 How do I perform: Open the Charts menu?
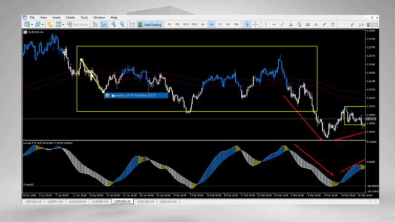tap(70, 17)
